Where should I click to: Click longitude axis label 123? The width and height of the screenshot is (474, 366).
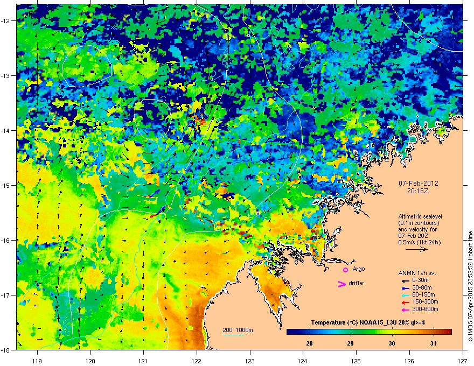click(250, 361)
